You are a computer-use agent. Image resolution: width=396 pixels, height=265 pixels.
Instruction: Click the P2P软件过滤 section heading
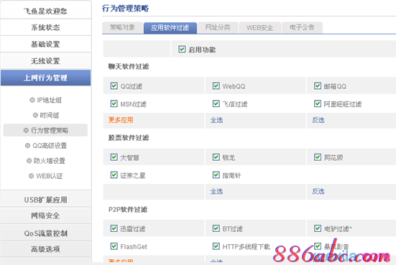point(128,210)
